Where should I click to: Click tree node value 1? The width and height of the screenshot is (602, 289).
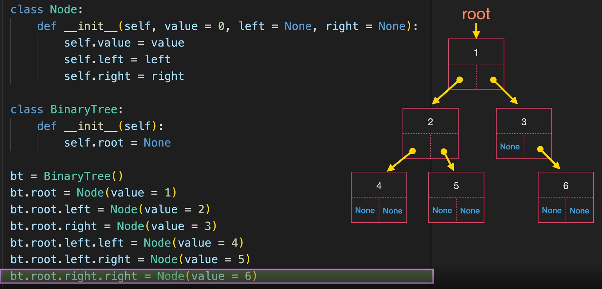(476, 52)
